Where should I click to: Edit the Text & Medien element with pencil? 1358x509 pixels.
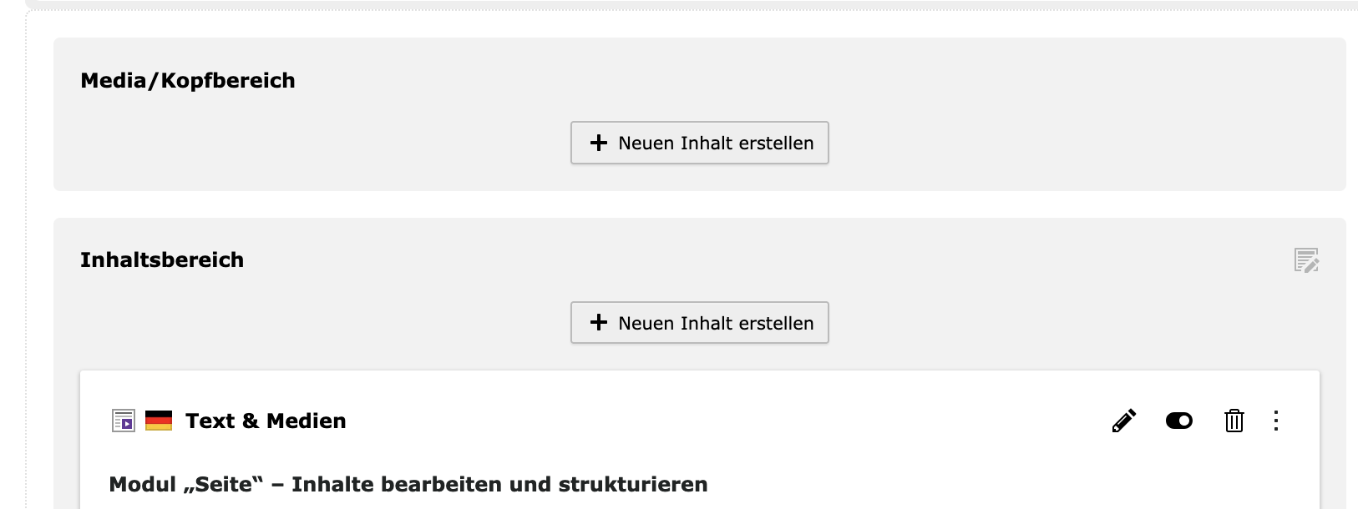[1124, 421]
